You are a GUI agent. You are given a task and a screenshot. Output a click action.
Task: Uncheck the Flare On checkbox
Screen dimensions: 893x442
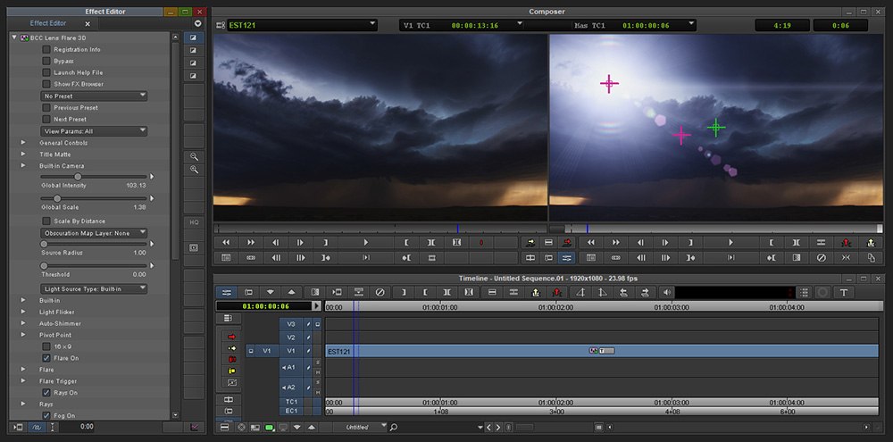click(46, 357)
